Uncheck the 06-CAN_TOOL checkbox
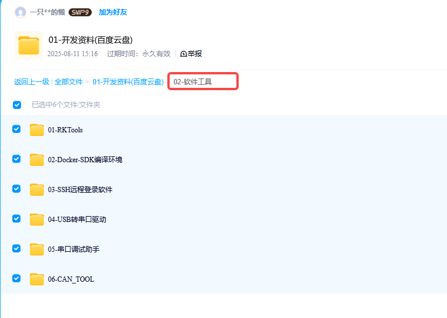 (16, 279)
